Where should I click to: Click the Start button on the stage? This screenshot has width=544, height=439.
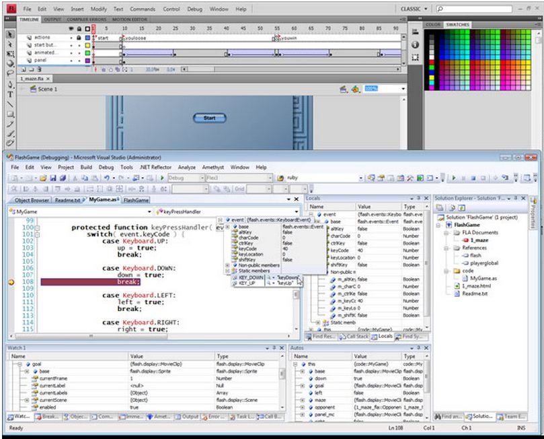pos(210,118)
